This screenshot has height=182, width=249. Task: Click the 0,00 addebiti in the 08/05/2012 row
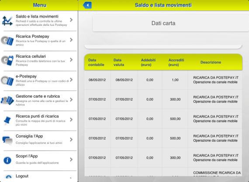pyautogui.click(x=150, y=80)
